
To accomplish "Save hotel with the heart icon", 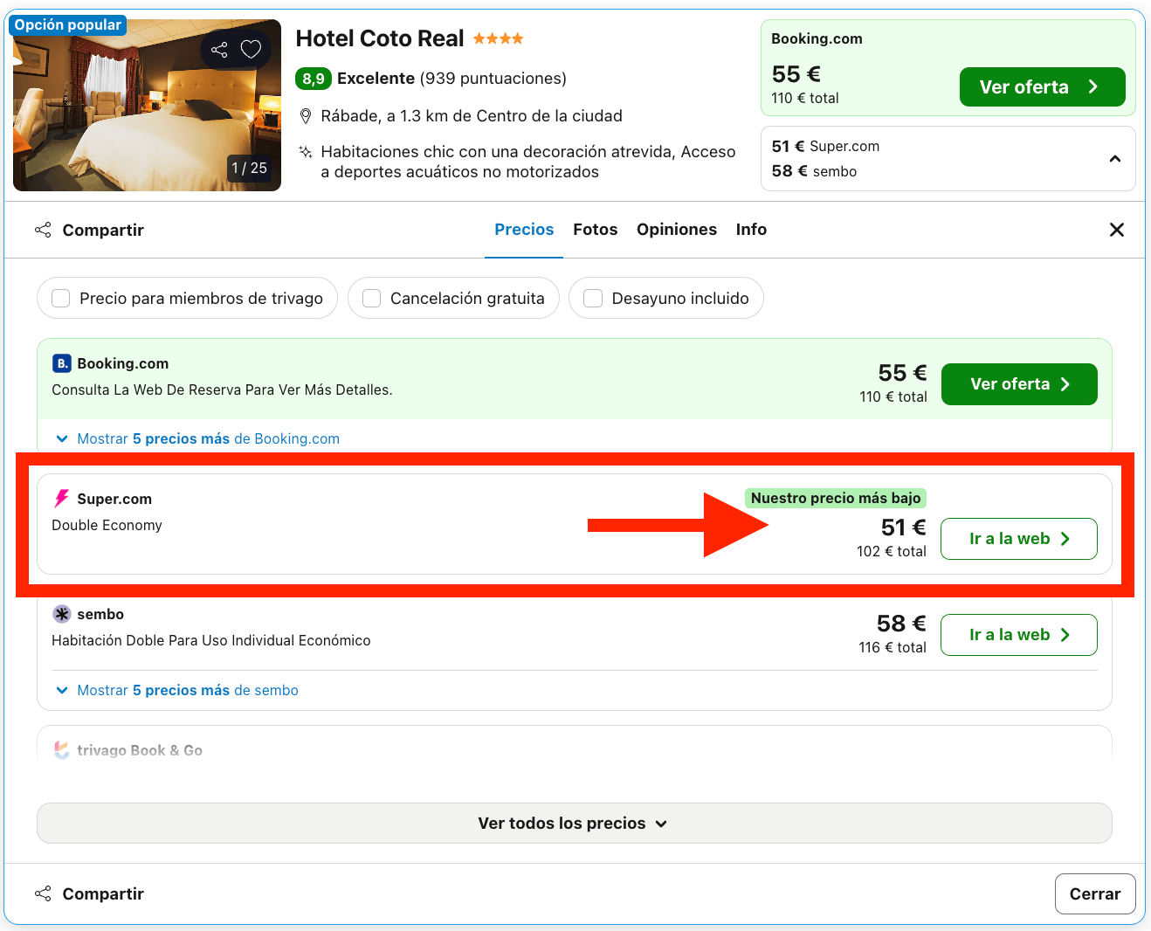I will point(251,50).
